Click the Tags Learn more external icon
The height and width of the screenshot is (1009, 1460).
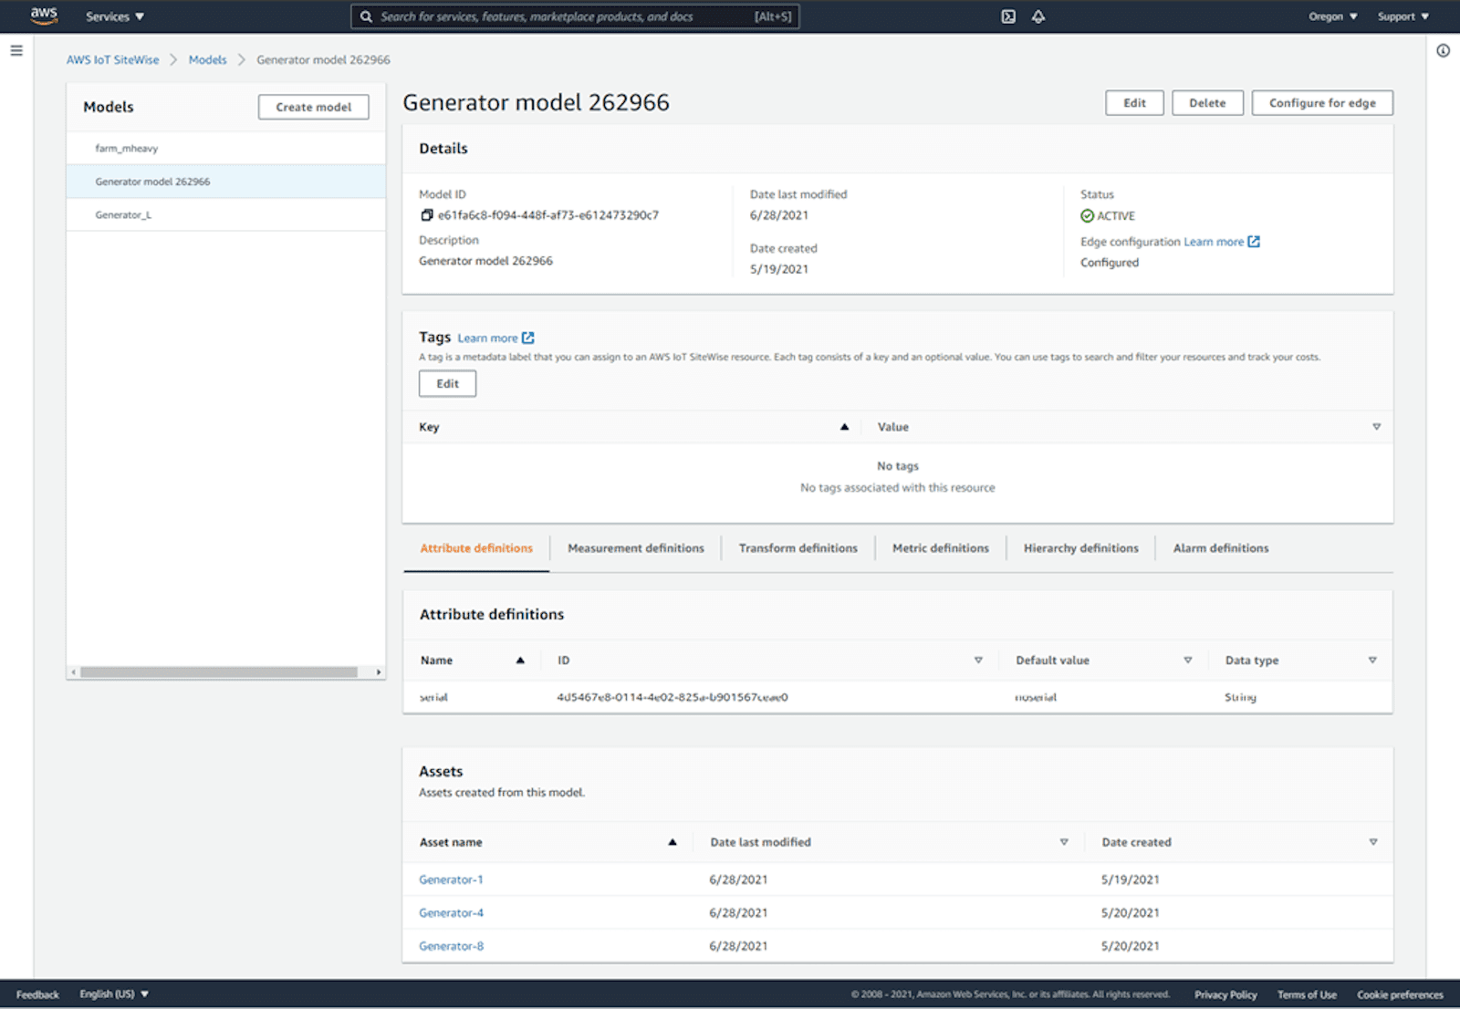pyautogui.click(x=528, y=338)
